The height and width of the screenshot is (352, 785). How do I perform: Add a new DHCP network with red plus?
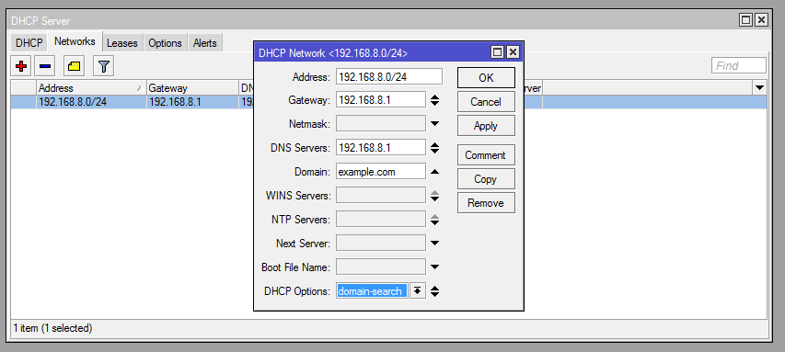(x=21, y=66)
